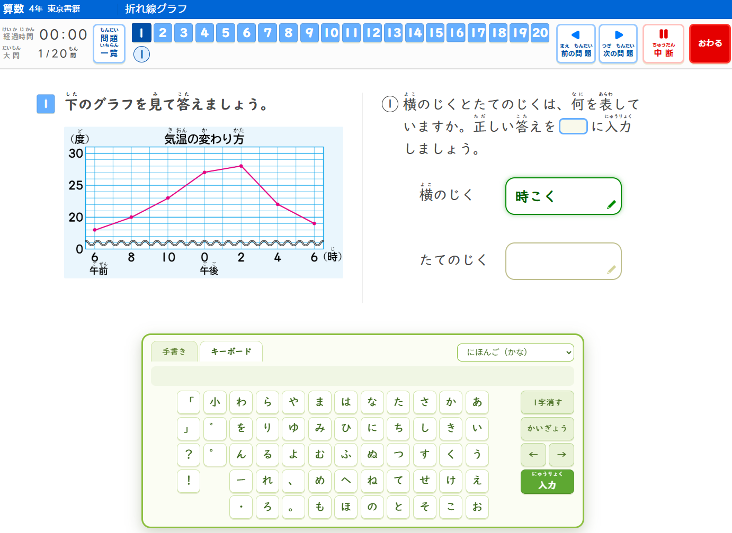Tap the あ kana key
732x533 pixels.
pyautogui.click(x=477, y=402)
